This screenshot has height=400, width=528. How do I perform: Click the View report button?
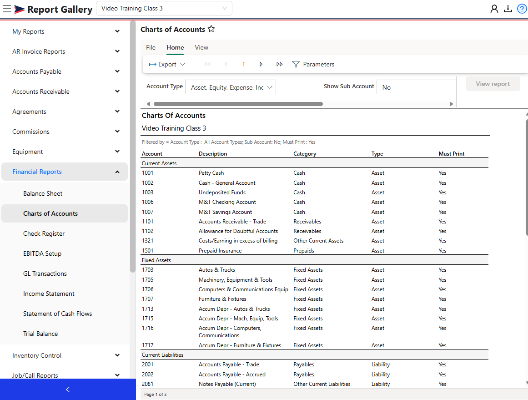click(x=493, y=84)
